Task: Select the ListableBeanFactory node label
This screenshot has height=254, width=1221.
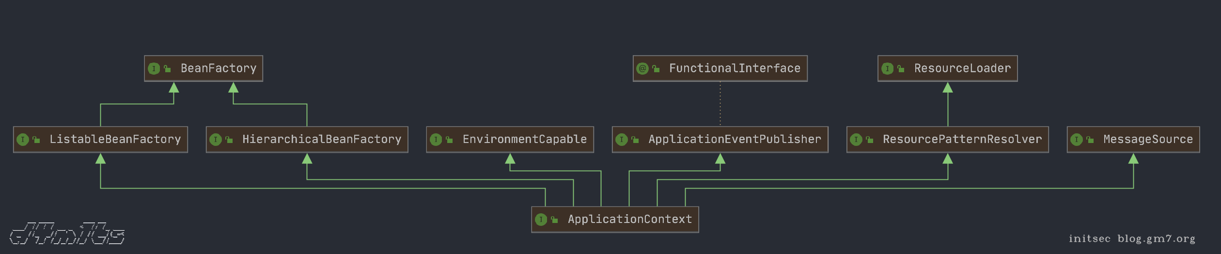Action: 115,140
